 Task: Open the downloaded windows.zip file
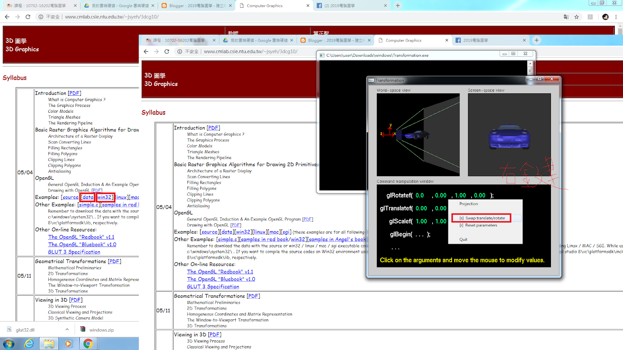(x=97, y=330)
